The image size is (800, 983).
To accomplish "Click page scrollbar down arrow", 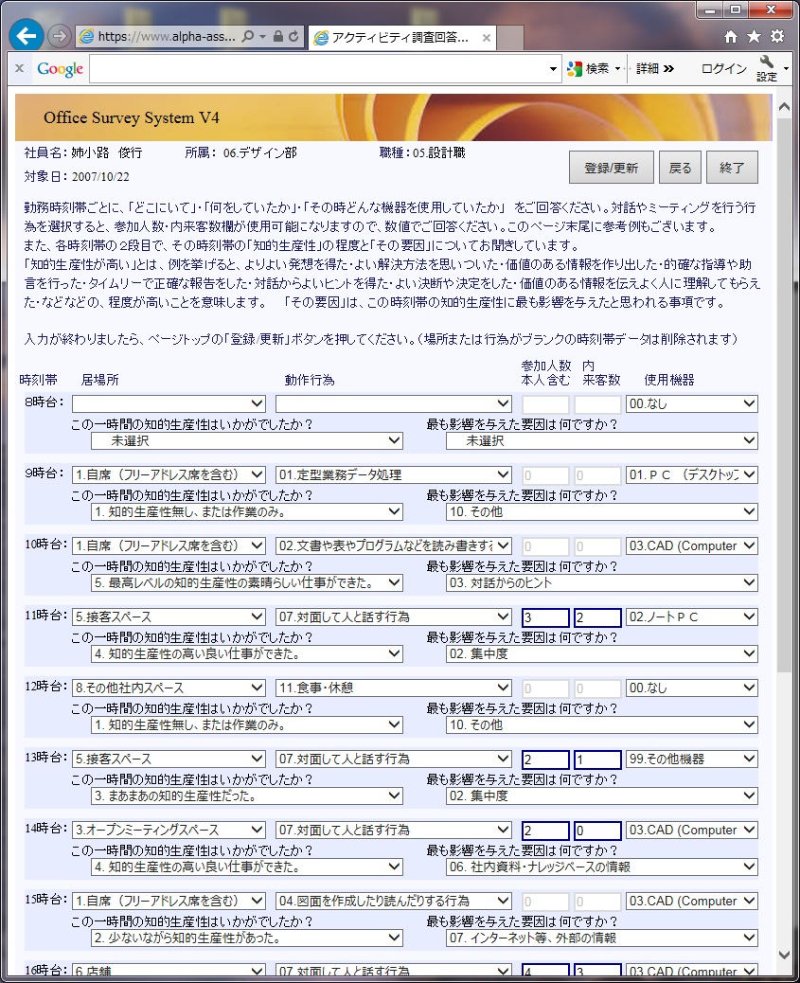I will (x=784, y=955).
